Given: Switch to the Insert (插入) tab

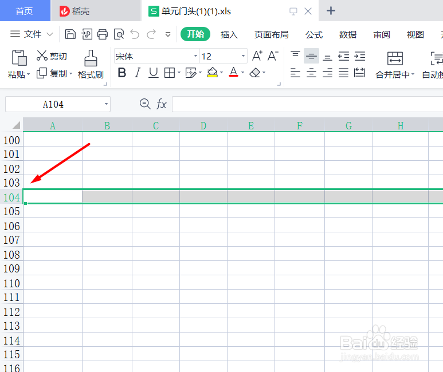Looking at the screenshot, I should [x=229, y=34].
